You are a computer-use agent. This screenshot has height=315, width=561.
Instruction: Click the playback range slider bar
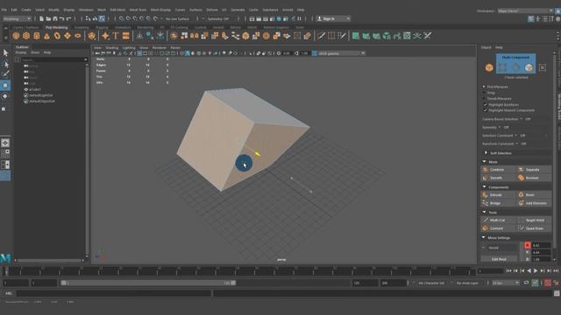click(x=148, y=283)
